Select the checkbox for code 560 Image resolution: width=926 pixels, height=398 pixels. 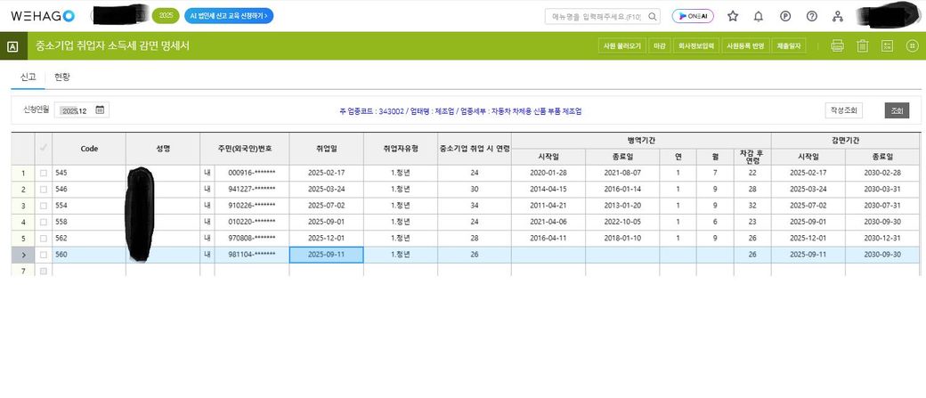pos(44,255)
